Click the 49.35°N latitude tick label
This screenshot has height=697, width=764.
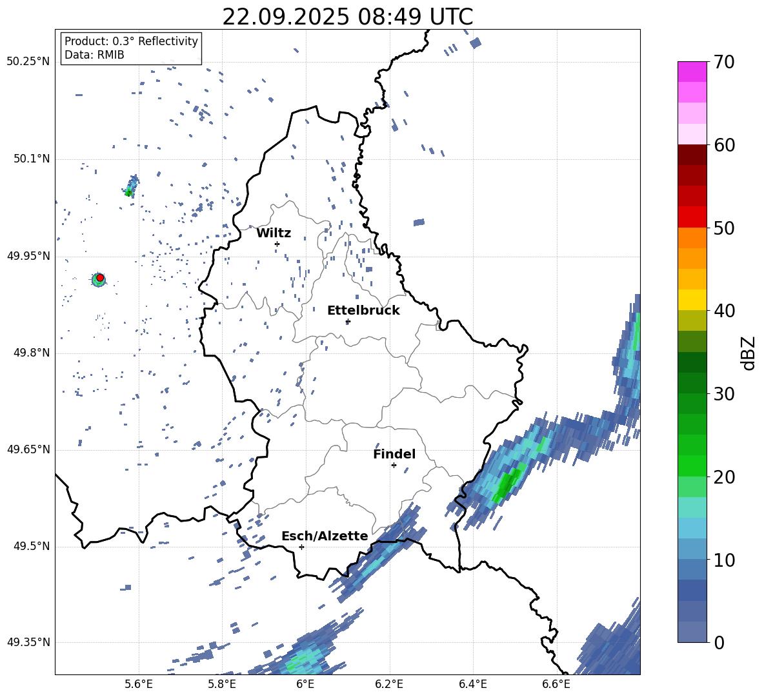coord(28,642)
